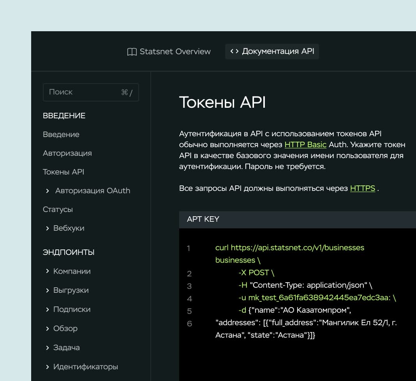Expand the Вебхуки section chevron
416x381 pixels.
click(48, 228)
